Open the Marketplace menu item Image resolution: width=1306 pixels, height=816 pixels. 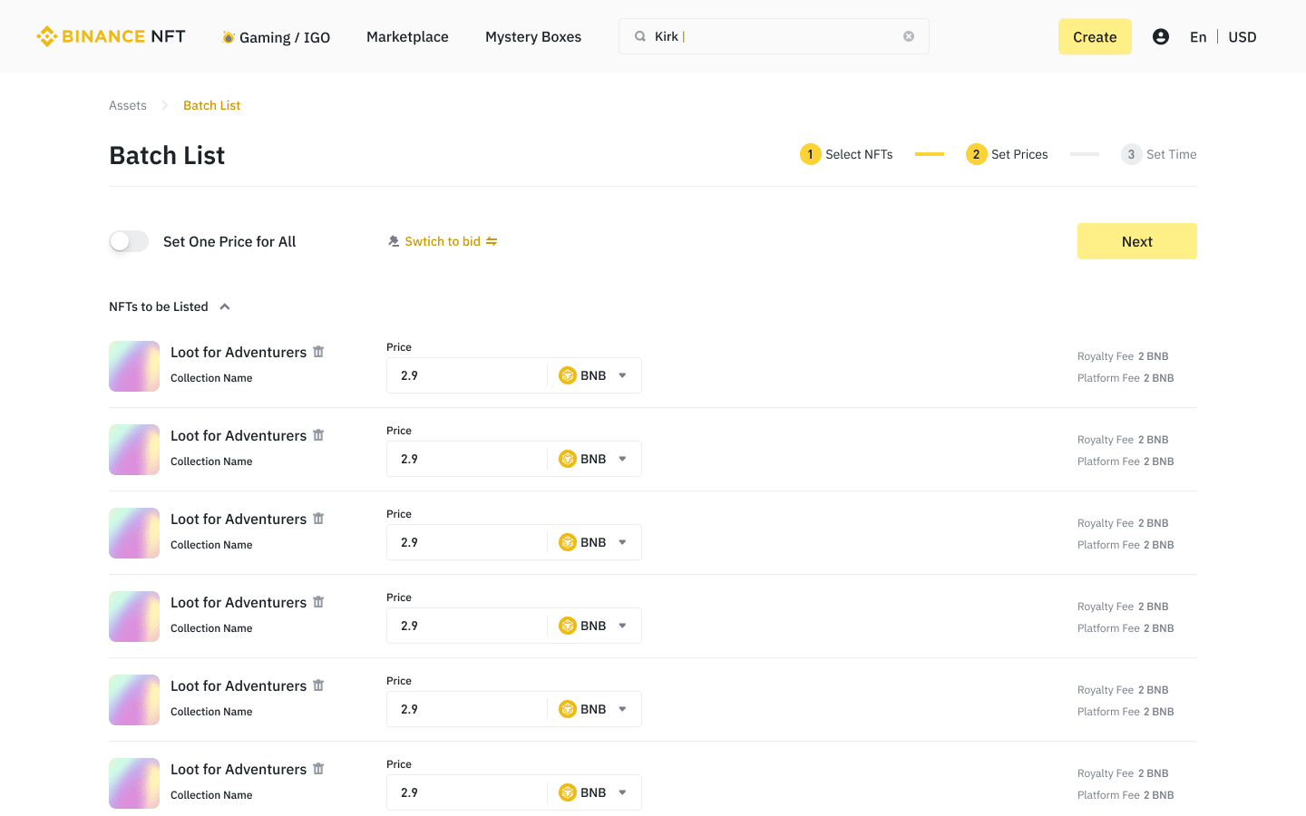[x=407, y=36]
